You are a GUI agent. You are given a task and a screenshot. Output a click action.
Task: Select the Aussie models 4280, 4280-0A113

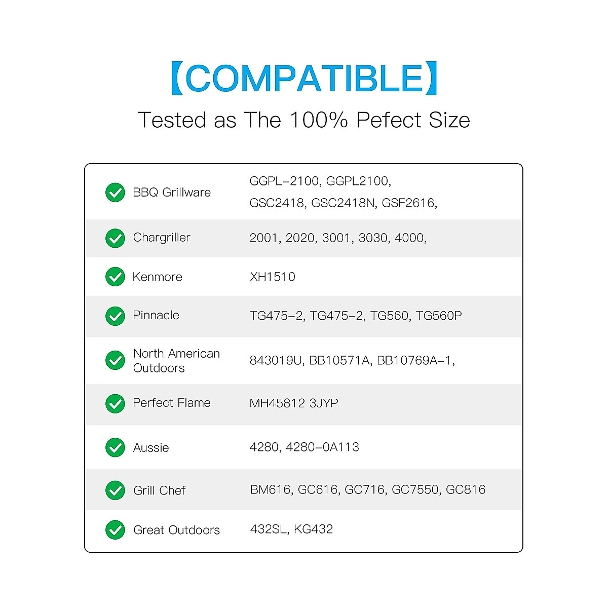[305, 447]
